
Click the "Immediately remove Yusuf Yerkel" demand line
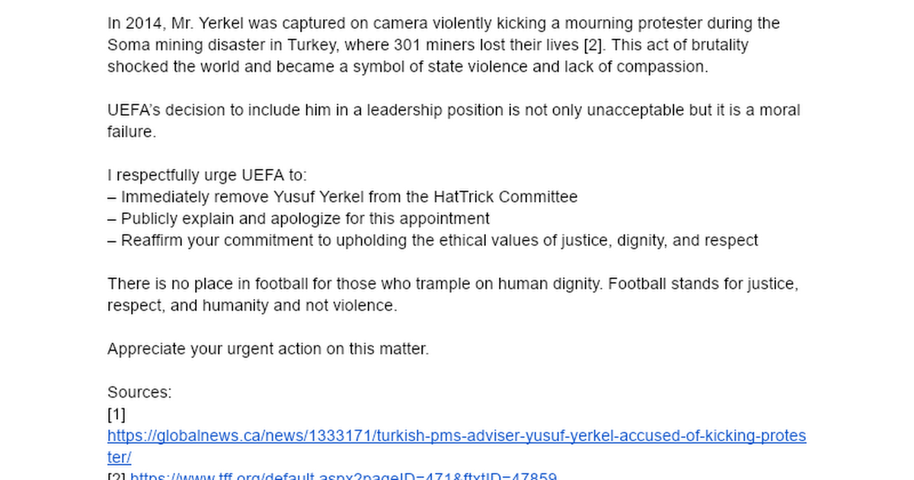click(342, 197)
